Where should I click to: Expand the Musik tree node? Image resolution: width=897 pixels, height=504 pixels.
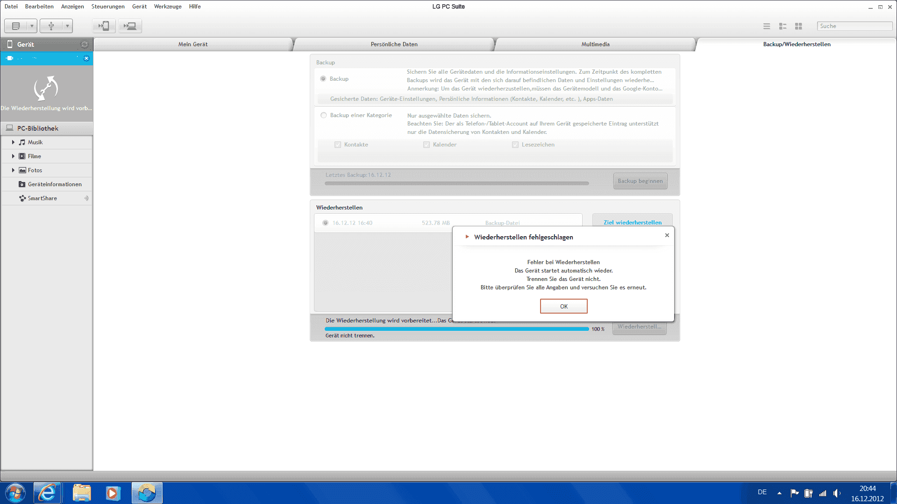tap(13, 142)
